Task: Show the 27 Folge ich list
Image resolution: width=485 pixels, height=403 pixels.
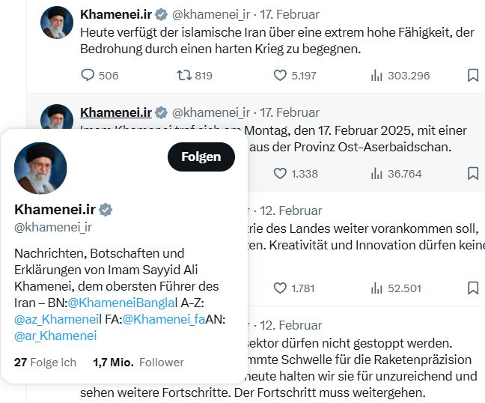Action: click(45, 362)
